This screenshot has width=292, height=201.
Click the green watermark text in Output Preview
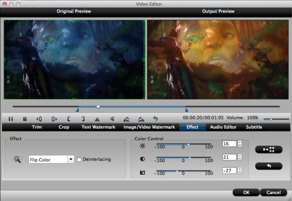190,38
